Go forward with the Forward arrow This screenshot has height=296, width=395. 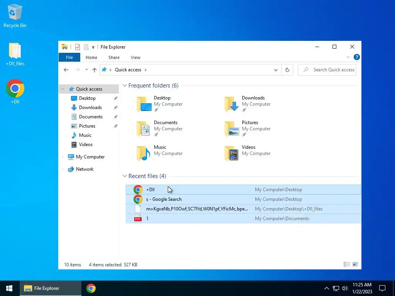pos(77,70)
